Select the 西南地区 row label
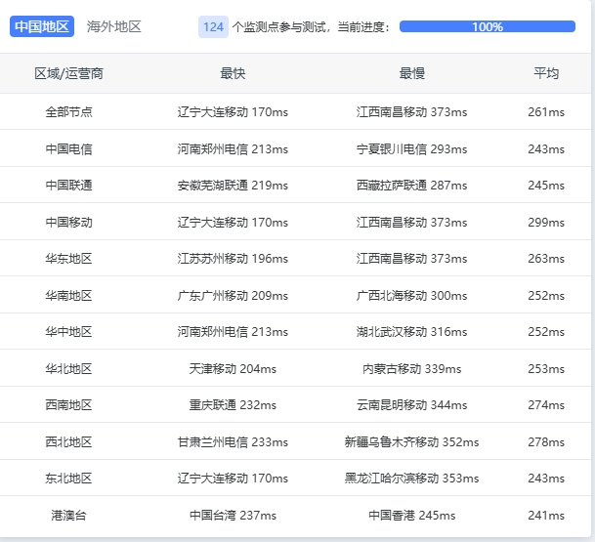Viewport: 595px width, 542px height. click(x=68, y=404)
